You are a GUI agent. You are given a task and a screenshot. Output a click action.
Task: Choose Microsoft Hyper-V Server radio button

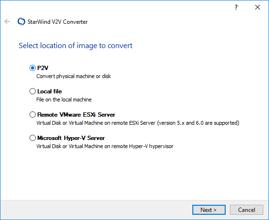point(32,138)
